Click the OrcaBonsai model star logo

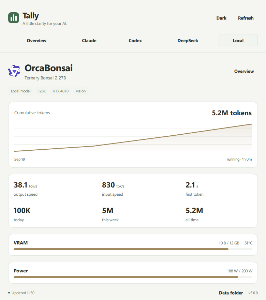tap(14, 71)
